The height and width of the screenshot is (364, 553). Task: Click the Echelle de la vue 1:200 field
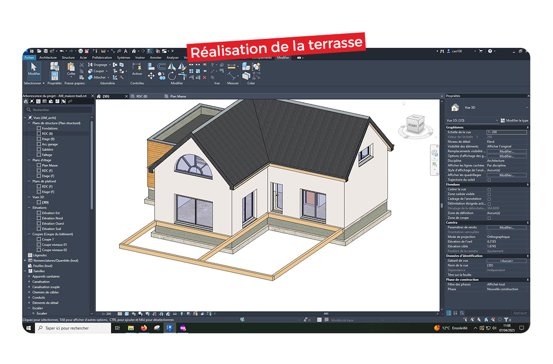click(507, 132)
